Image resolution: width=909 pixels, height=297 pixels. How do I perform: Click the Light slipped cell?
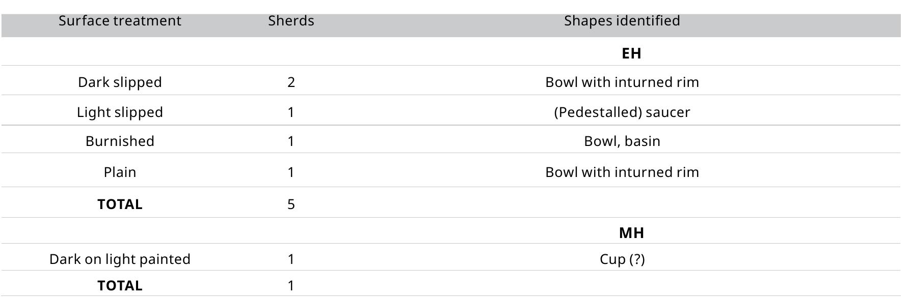120,112
